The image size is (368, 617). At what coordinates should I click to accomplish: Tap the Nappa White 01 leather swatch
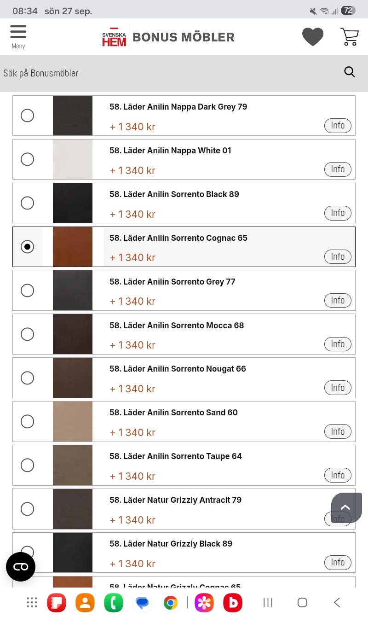pyautogui.click(x=73, y=159)
